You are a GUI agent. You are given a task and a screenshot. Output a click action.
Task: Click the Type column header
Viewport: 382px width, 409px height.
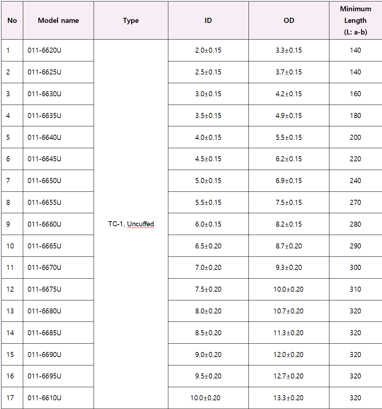[x=131, y=21]
